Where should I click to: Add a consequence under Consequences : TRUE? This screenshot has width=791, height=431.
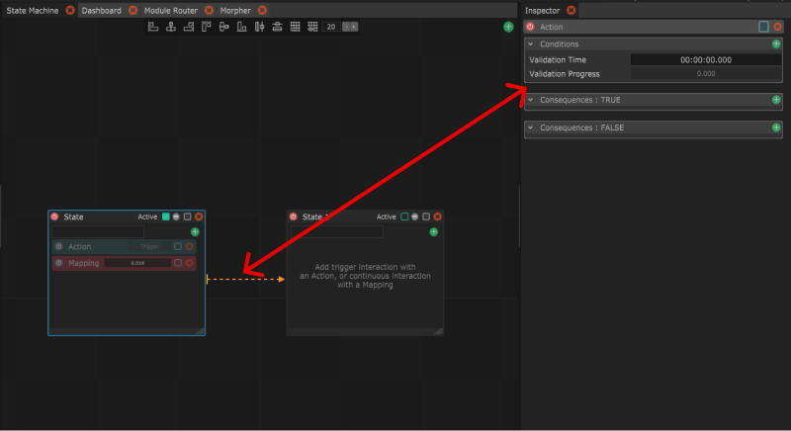(x=776, y=100)
